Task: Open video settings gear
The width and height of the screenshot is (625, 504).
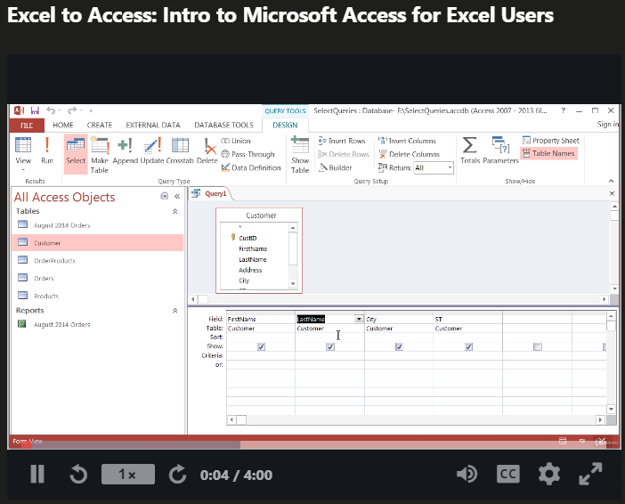Action: click(549, 475)
